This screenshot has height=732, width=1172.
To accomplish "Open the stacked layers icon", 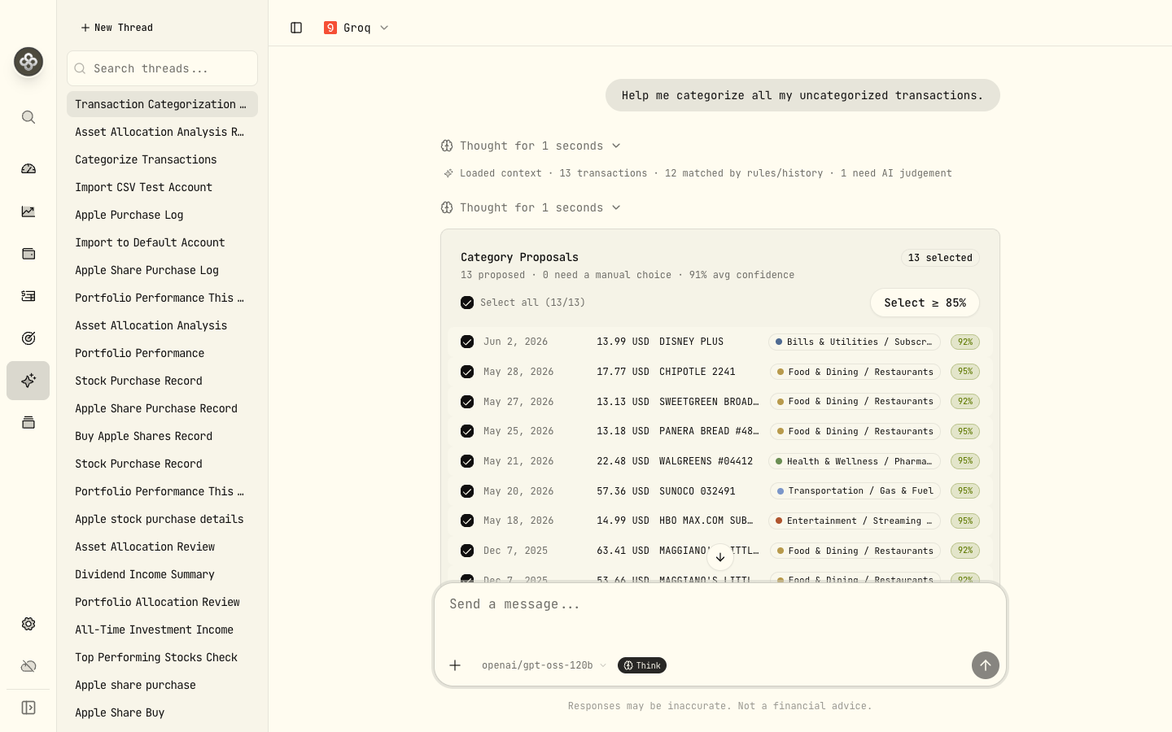I will pyautogui.click(x=28, y=423).
